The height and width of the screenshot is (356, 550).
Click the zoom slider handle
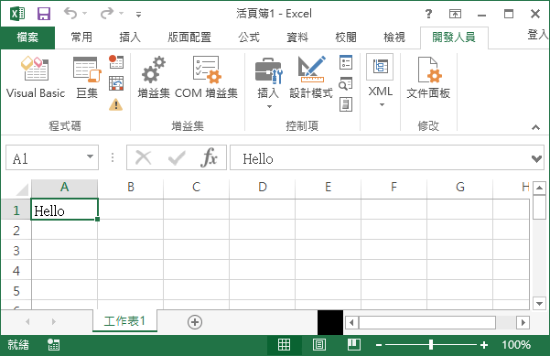431,345
